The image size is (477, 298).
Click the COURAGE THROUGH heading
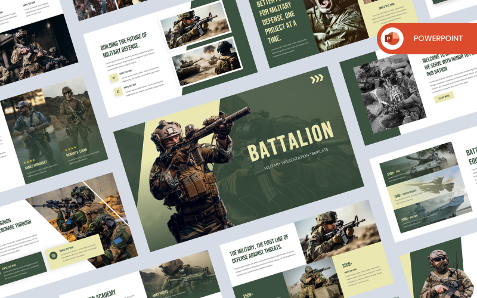16,227
